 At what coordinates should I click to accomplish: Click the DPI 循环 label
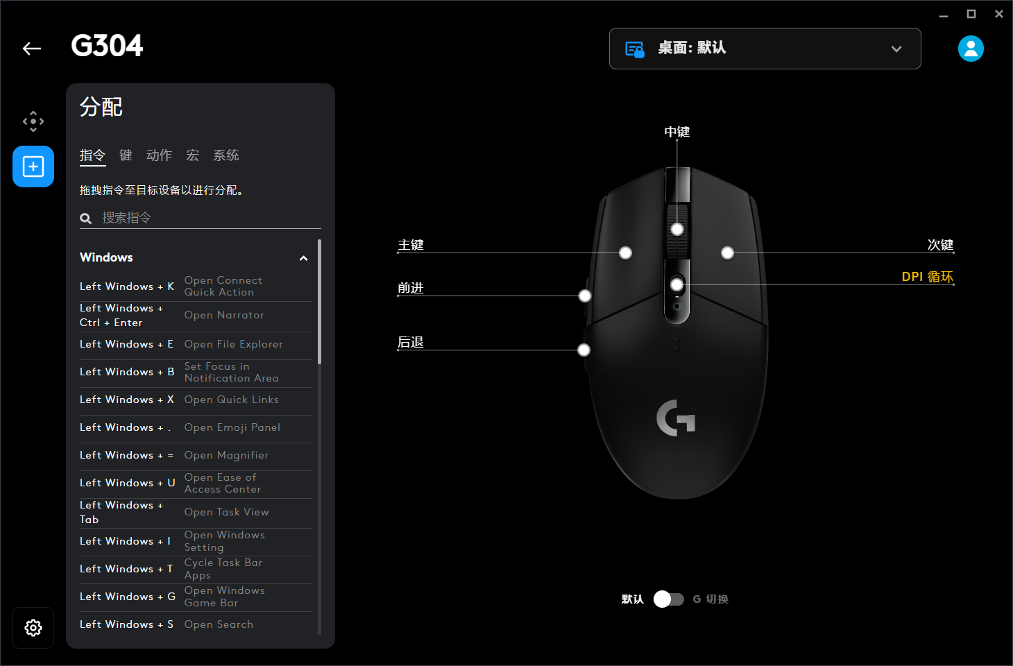928,277
